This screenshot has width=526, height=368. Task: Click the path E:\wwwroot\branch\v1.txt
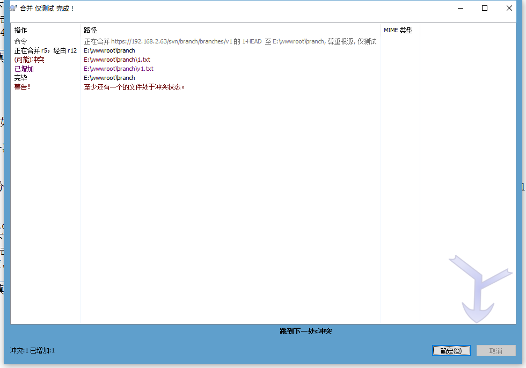coord(119,69)
